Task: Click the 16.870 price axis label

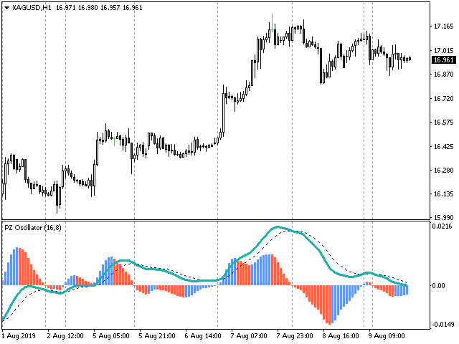Action: click(x=443, y=75)
